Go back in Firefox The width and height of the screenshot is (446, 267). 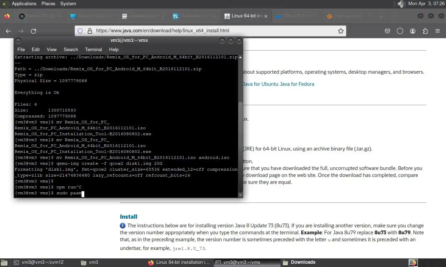pyautogui.click(x=8, y=31)
